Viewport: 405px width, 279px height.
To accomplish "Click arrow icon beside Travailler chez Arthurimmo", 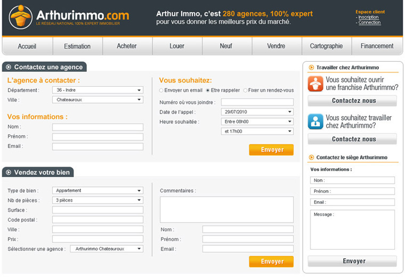I will (x=312, y=68).
